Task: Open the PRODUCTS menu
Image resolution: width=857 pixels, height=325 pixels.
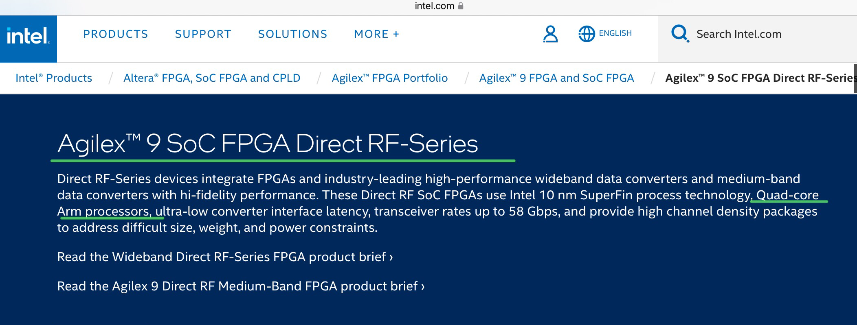Action: coord(116,34)
